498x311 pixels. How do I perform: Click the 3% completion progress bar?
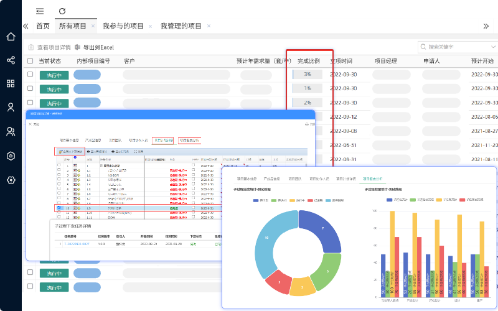(x=308, y=74)
